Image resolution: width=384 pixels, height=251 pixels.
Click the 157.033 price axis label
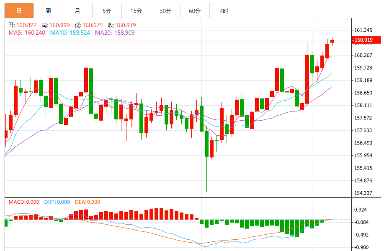(x=363, y=130)
